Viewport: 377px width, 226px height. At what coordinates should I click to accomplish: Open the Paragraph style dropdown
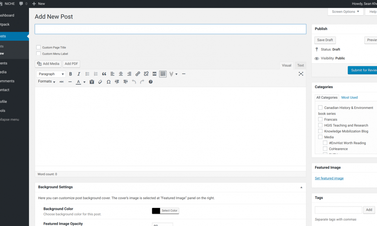tap(51, 74)
